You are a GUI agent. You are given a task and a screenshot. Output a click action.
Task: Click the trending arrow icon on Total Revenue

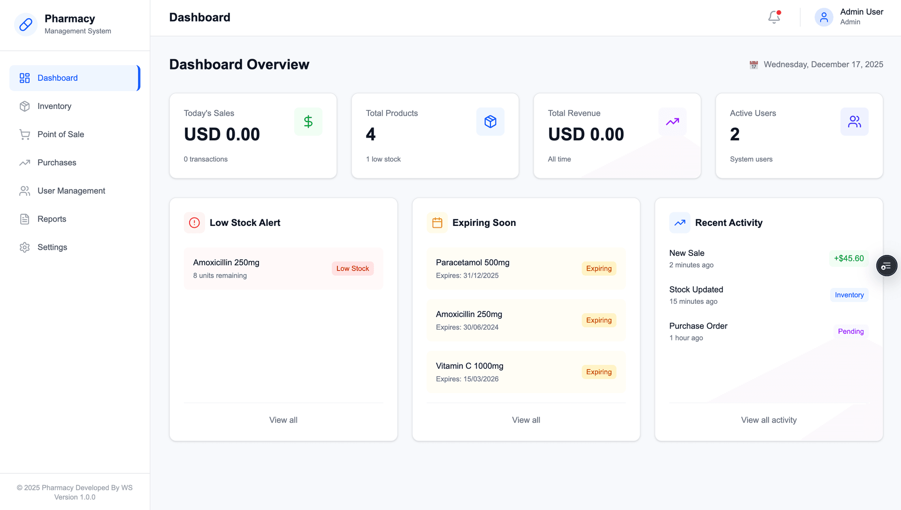coord(672,122)
